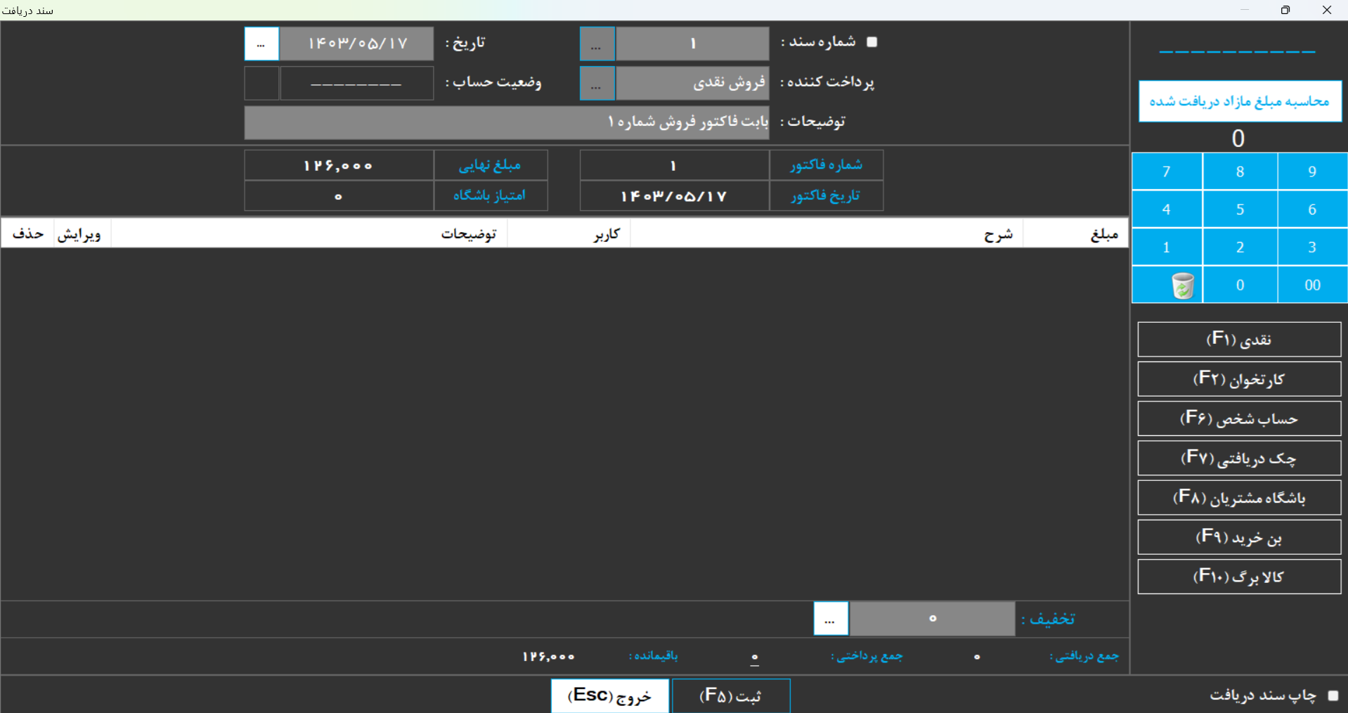Click the trash can clear key on keypad

click(1167, 285)
